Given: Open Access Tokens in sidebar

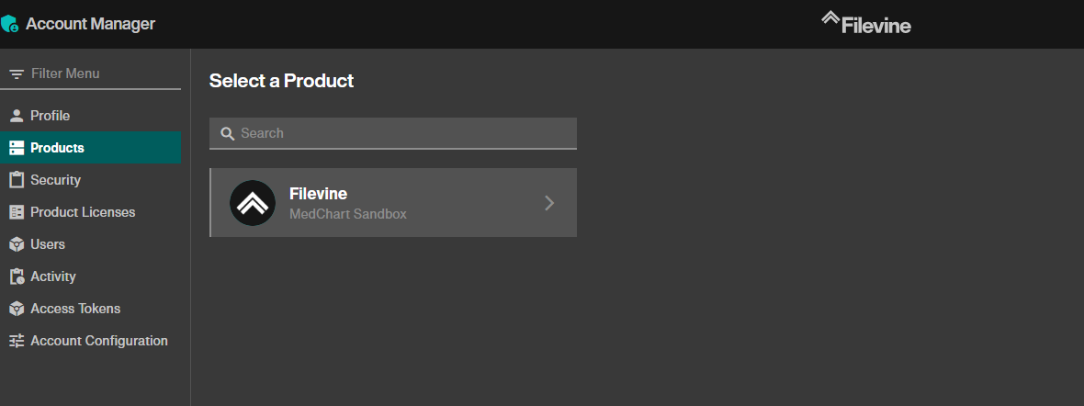Looking at the screenshot, I should tap(91, 309).
